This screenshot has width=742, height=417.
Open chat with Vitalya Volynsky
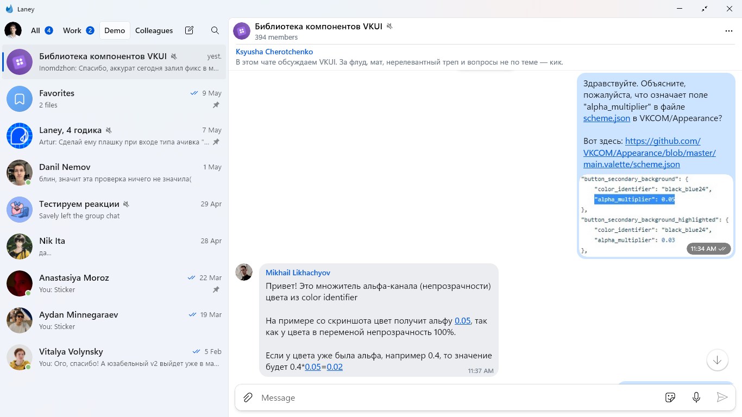click(114, 357)
